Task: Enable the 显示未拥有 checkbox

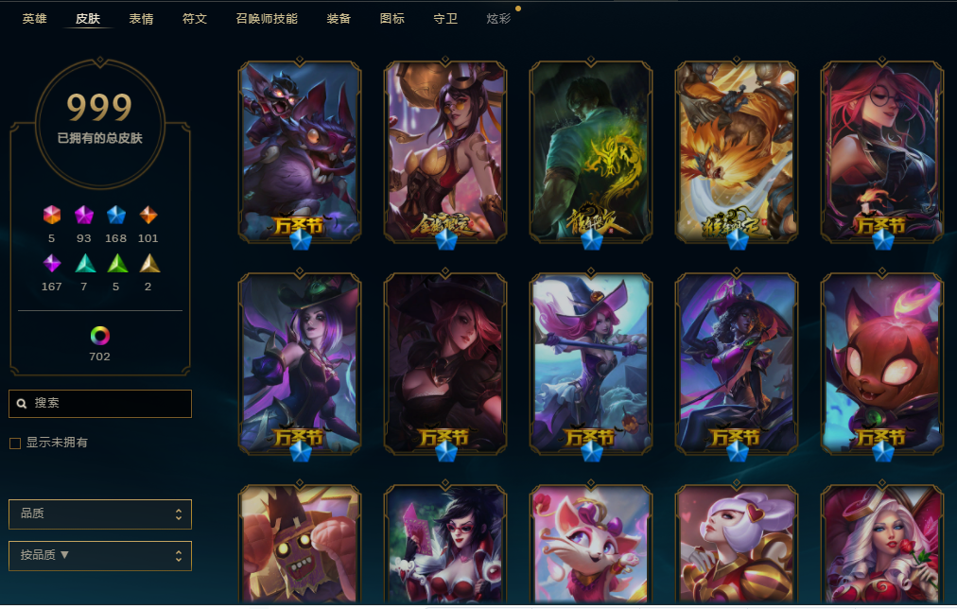Action: (15, 443)
